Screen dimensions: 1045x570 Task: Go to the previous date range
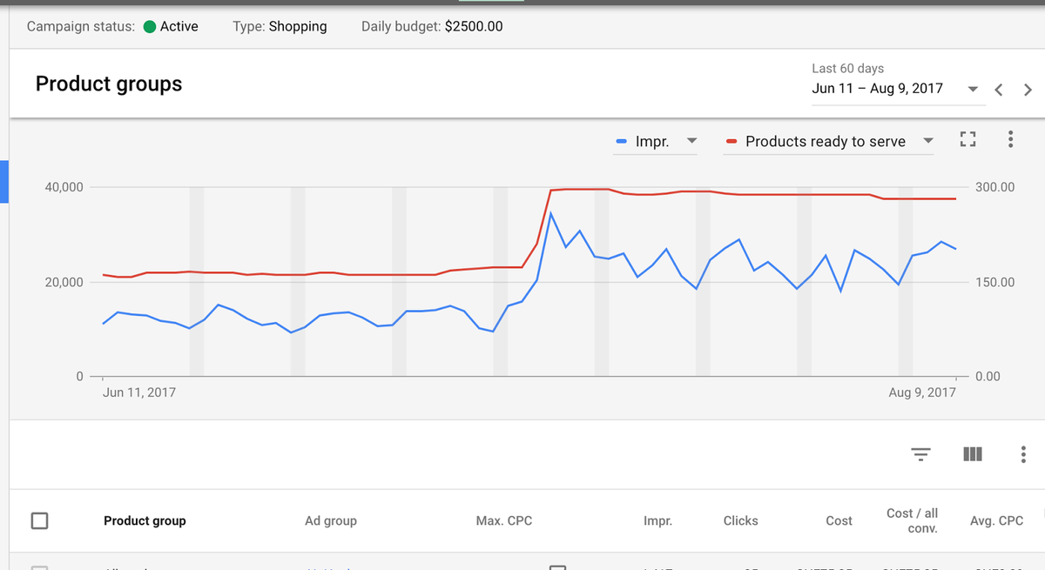pos(999,90)
